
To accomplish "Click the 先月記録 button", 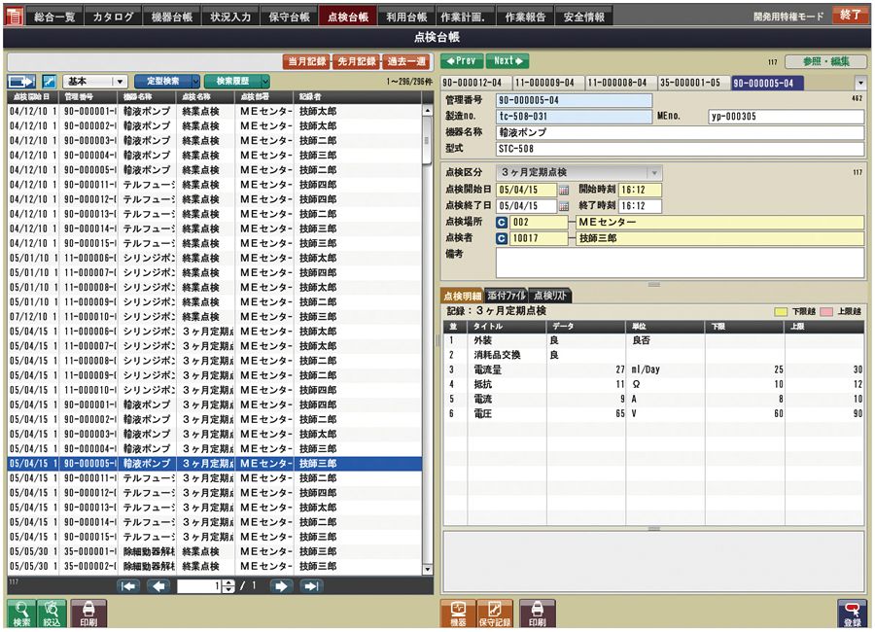I will click(357, 61).
